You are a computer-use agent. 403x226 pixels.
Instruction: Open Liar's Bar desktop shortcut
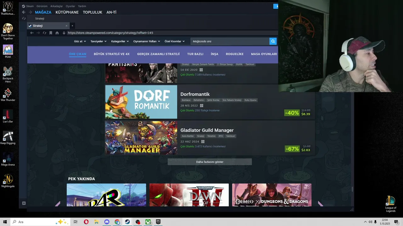click(8, 116)
